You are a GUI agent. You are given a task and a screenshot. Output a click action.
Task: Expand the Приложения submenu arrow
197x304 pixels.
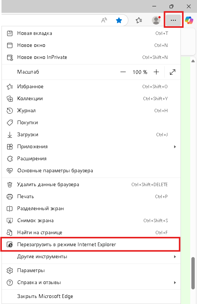point(175,147)
